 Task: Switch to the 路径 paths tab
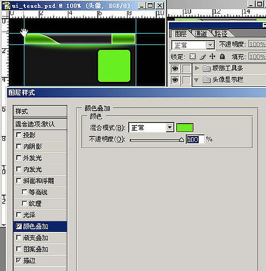point(221,34)
